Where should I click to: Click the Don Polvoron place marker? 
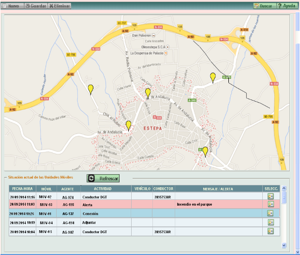click(153, 36)
